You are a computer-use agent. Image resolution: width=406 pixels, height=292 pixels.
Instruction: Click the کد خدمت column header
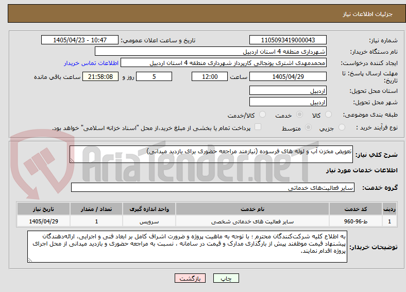pyautogui.click(x=356, y=209)
